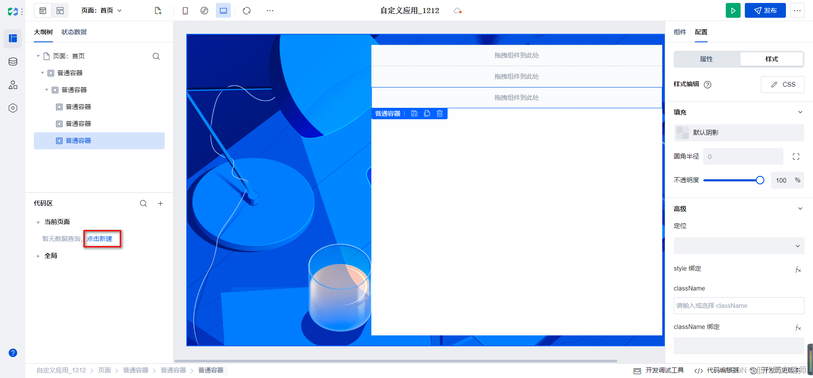The image size is (813, 378).
Task: Switch to 状态数据 tab
Action: pyautogui.click(x=74, y=32)
